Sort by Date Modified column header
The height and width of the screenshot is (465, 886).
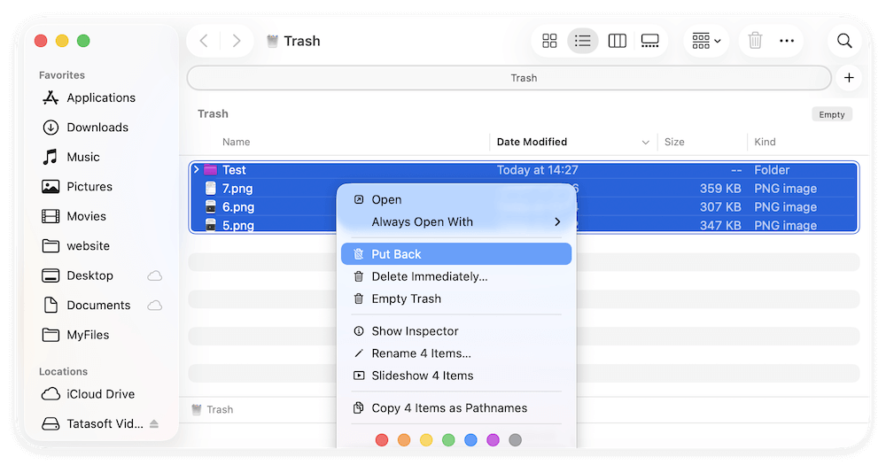click(532, 142)
